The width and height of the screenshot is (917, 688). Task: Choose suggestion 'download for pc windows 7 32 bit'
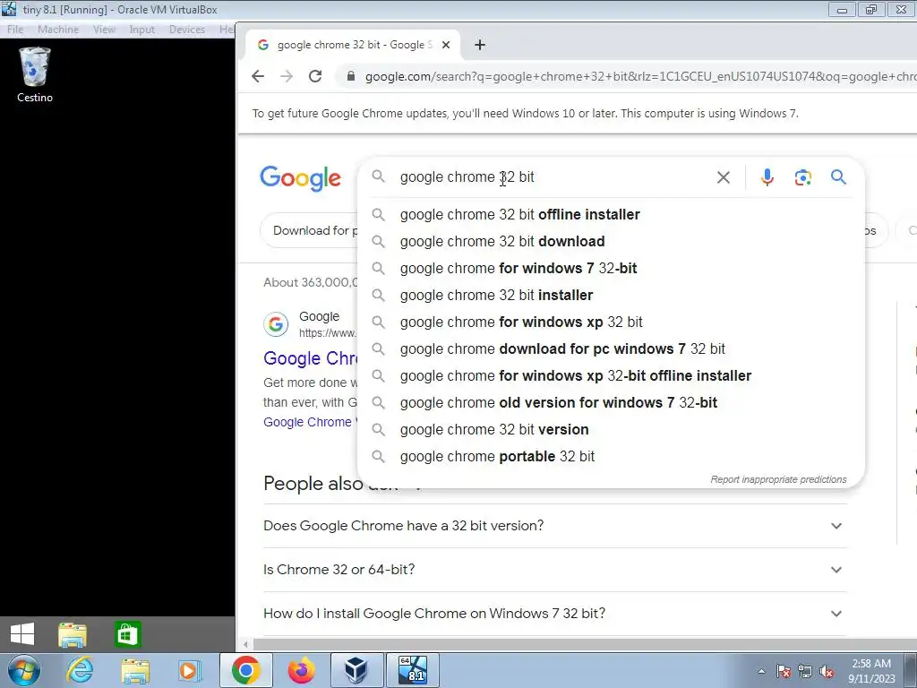(611, 349)
